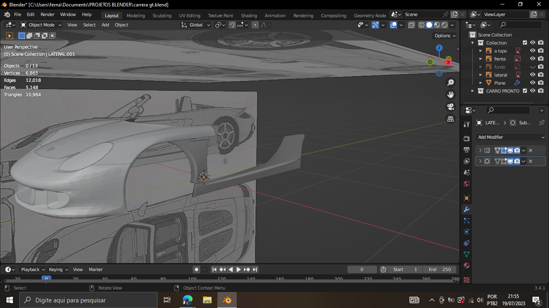Open the Object Mode dropdown
This screenshot has width=549, height=308.
pos(41,25)
